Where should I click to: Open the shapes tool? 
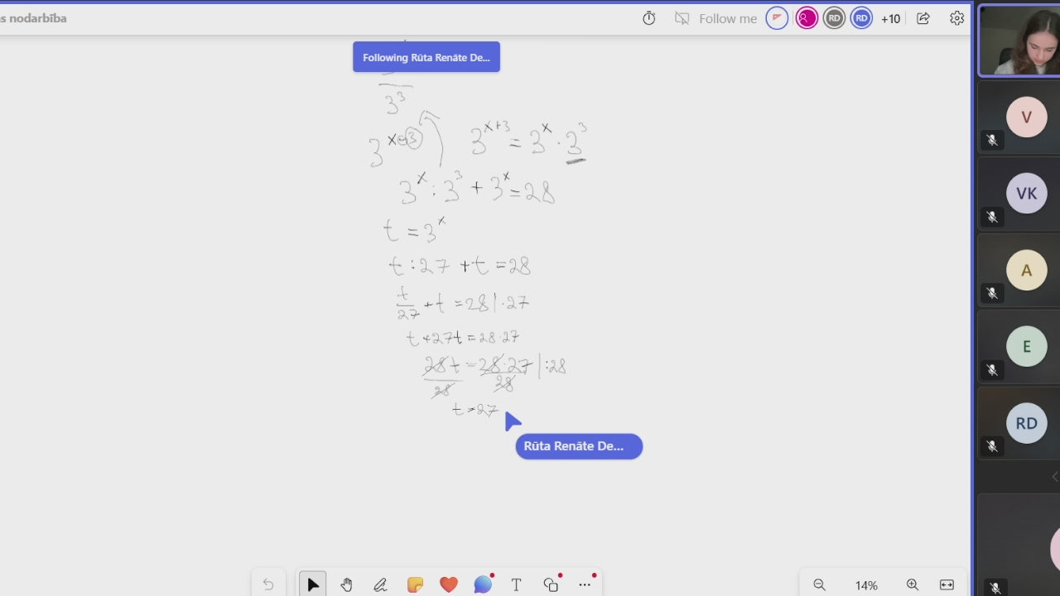pos(551,585)
